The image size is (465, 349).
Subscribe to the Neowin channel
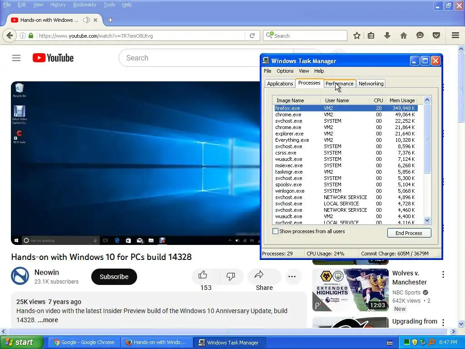pyautogui.click(x=114, y=277)
